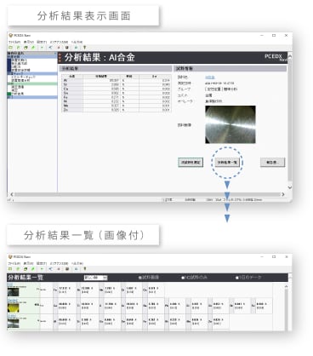Open the blue sample name link

pos(210,78)
